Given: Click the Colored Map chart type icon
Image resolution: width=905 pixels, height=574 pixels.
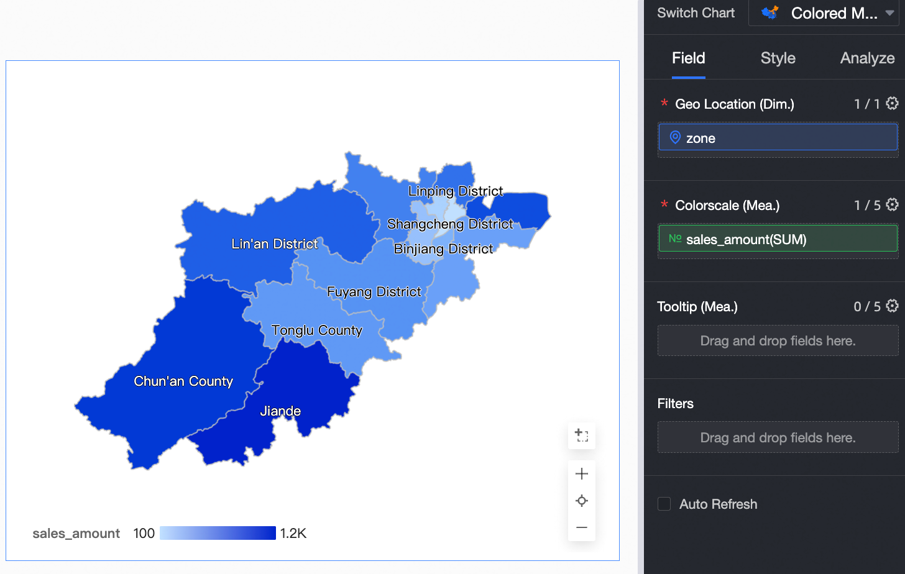Looking at the screenshot, I should (770, 12).
